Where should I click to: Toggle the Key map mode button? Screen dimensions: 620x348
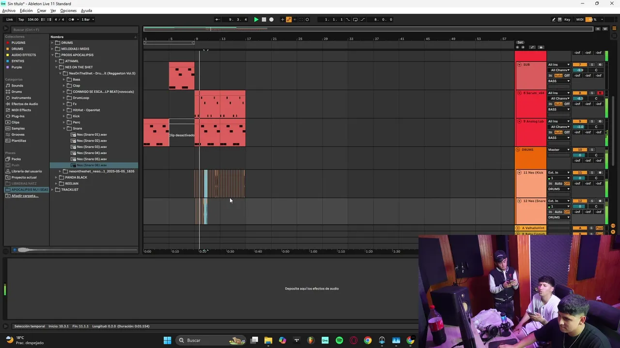click(x=567, y=19)
